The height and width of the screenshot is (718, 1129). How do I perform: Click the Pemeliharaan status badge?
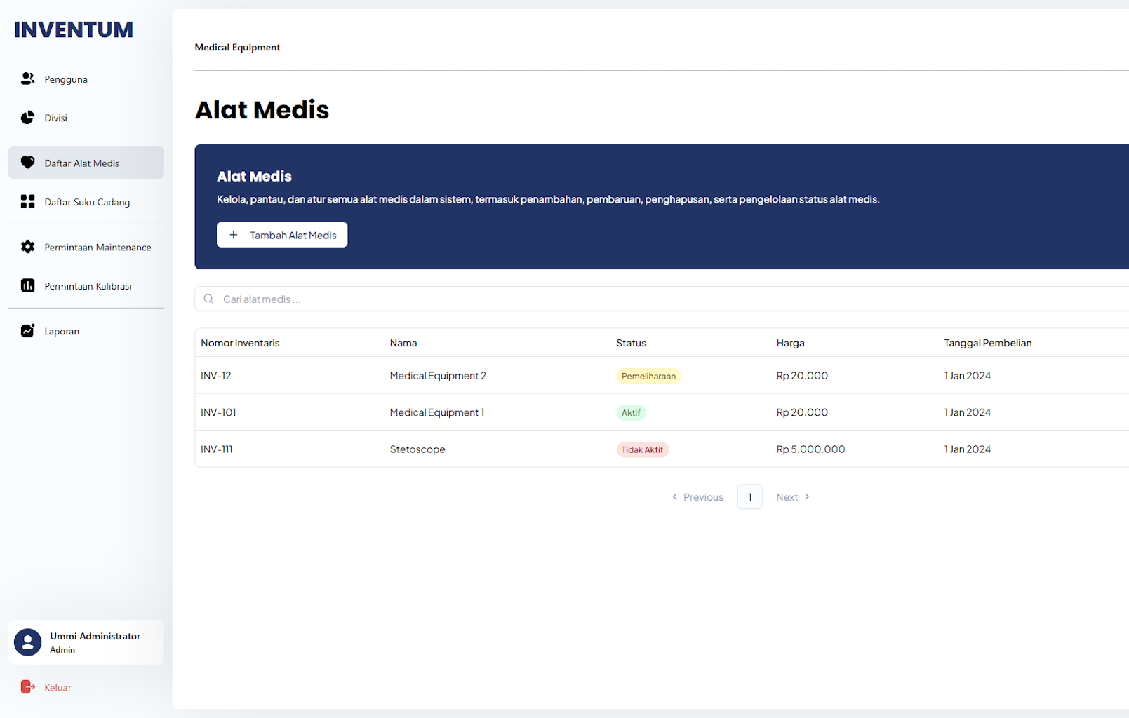tap(648, 377)
